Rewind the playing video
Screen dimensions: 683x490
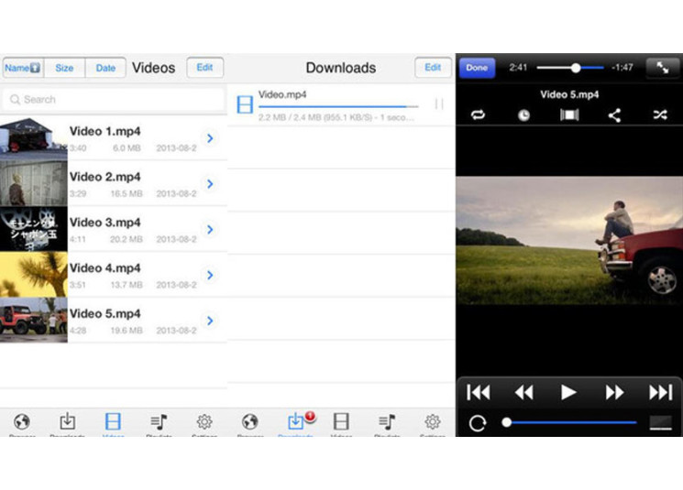(523, 392)
